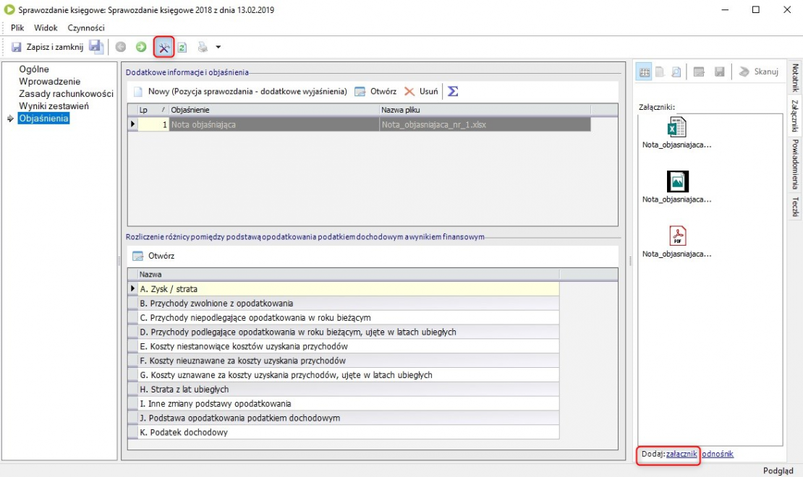Click the Sigma sum icon
The image size is (803, 477).
[453, 92]
